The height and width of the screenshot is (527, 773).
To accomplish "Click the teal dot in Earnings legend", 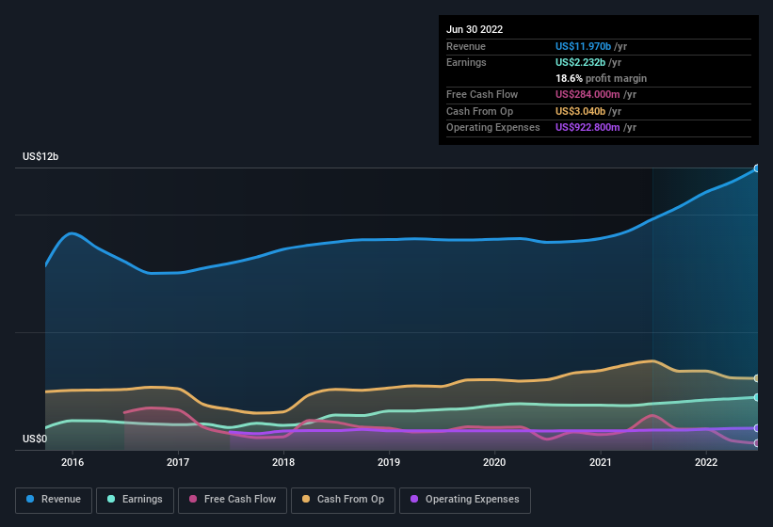I will [x=111, y=499].
